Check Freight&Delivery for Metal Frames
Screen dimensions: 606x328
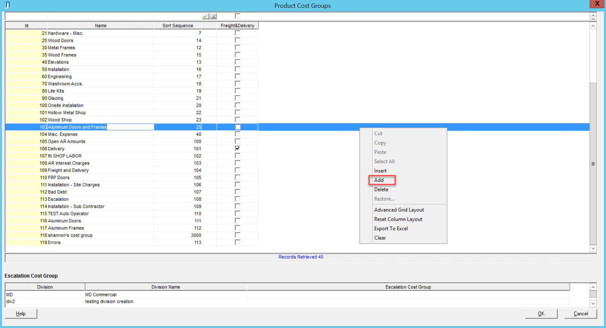[x=237, y=47]
